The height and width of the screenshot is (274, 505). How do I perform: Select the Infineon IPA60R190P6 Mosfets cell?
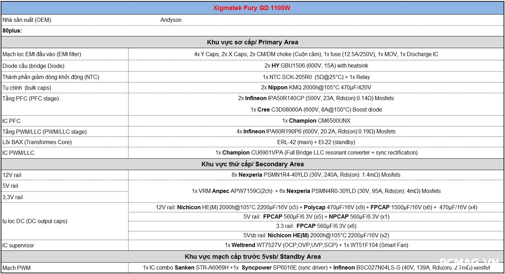pos(316,132)
